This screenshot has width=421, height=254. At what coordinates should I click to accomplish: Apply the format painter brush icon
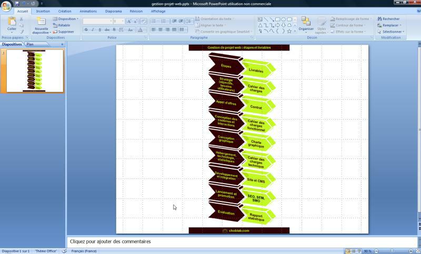click(22, 31)
